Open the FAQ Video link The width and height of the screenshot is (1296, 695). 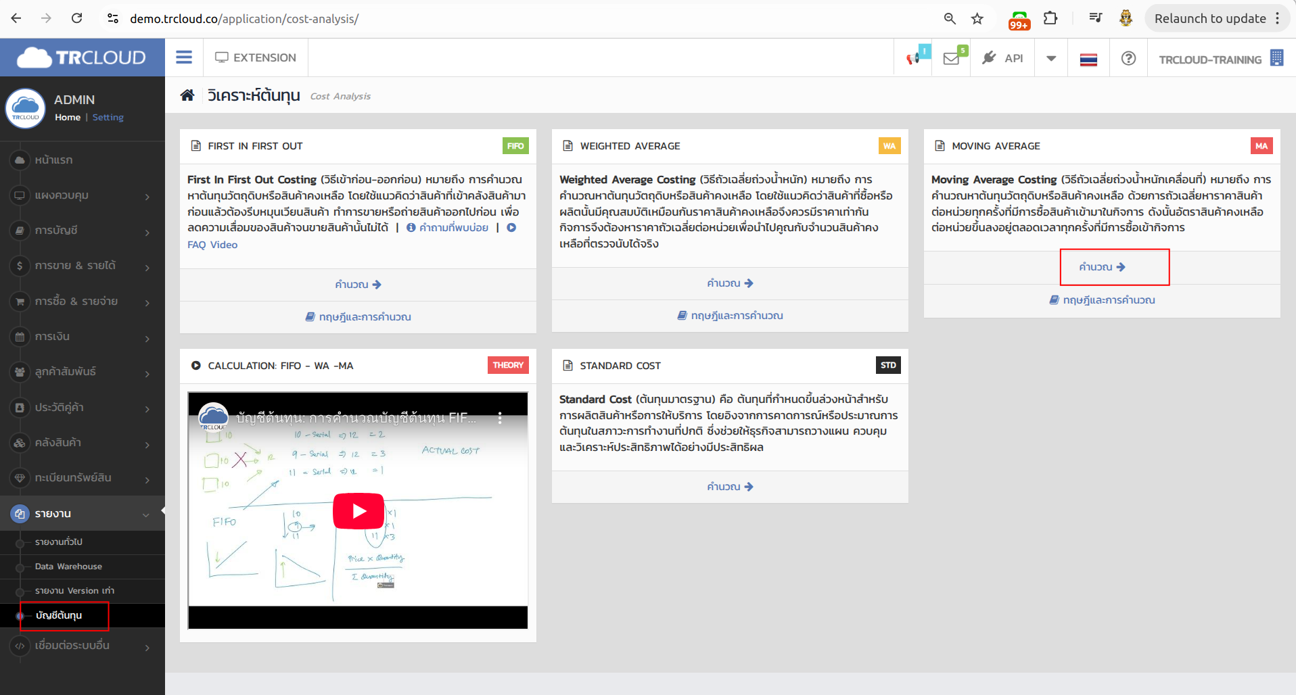coord(212,245)
